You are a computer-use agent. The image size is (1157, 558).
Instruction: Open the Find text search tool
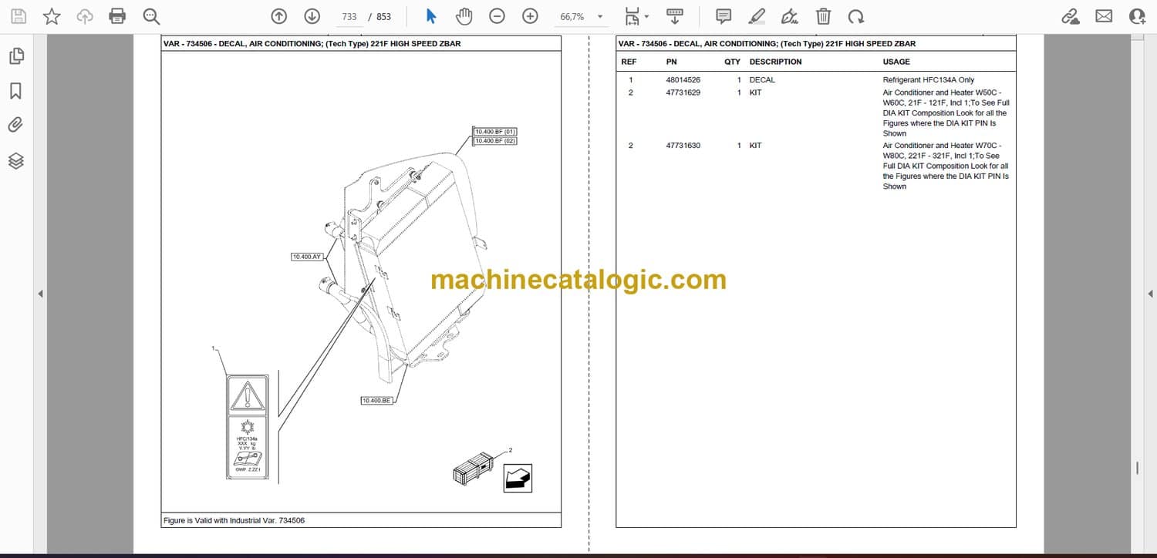(151, 16)
